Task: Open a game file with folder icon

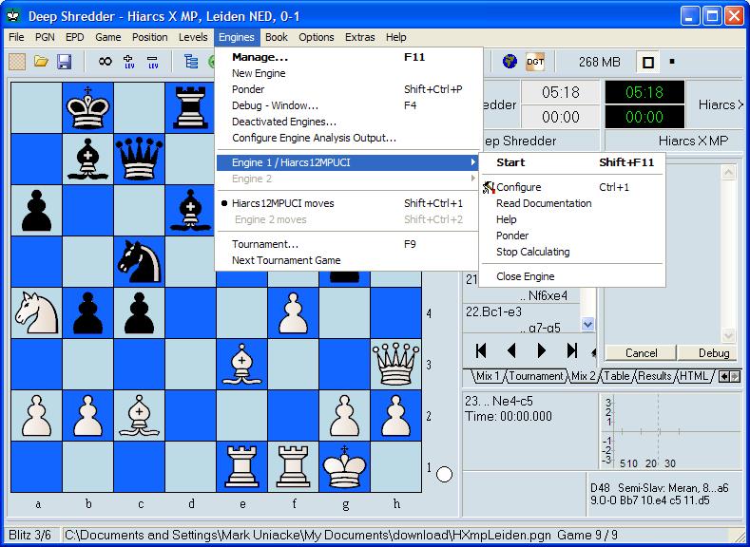Action: [x=41, y=62]
